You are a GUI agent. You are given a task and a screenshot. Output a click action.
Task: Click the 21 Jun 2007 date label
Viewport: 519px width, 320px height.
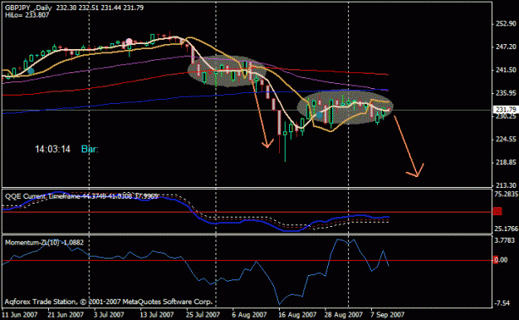66,315
